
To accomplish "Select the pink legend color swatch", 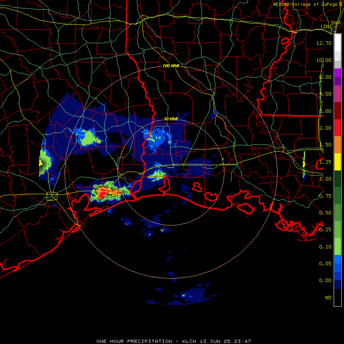I will 338,94.
